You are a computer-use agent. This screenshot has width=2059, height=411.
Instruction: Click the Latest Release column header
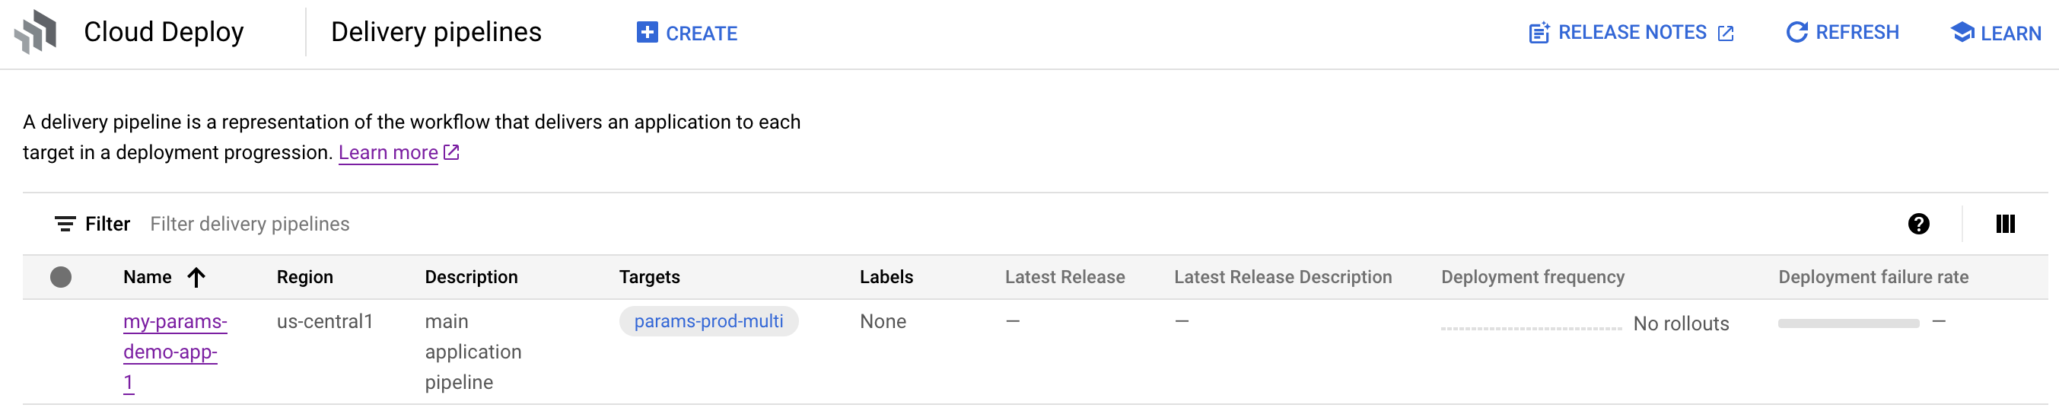pos(1064,277)
